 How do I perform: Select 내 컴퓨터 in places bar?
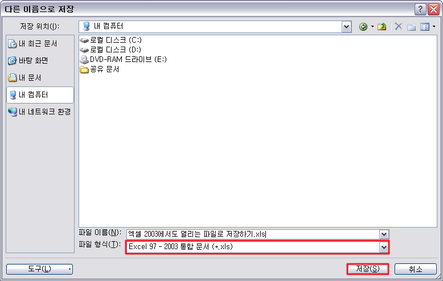click(x=40, y=95)
